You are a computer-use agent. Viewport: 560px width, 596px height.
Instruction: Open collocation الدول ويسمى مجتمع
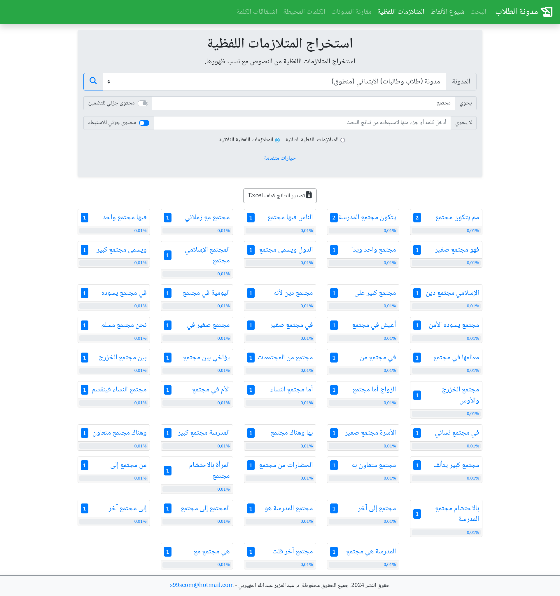286,250
